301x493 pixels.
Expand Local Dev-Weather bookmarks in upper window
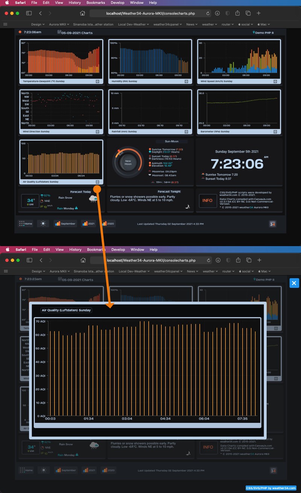coord(134,24)
